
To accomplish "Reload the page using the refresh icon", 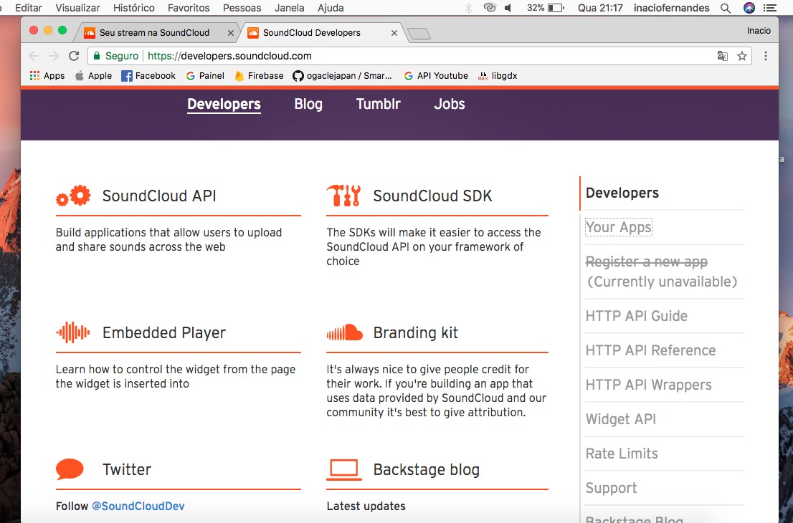I will coord(74,56).
